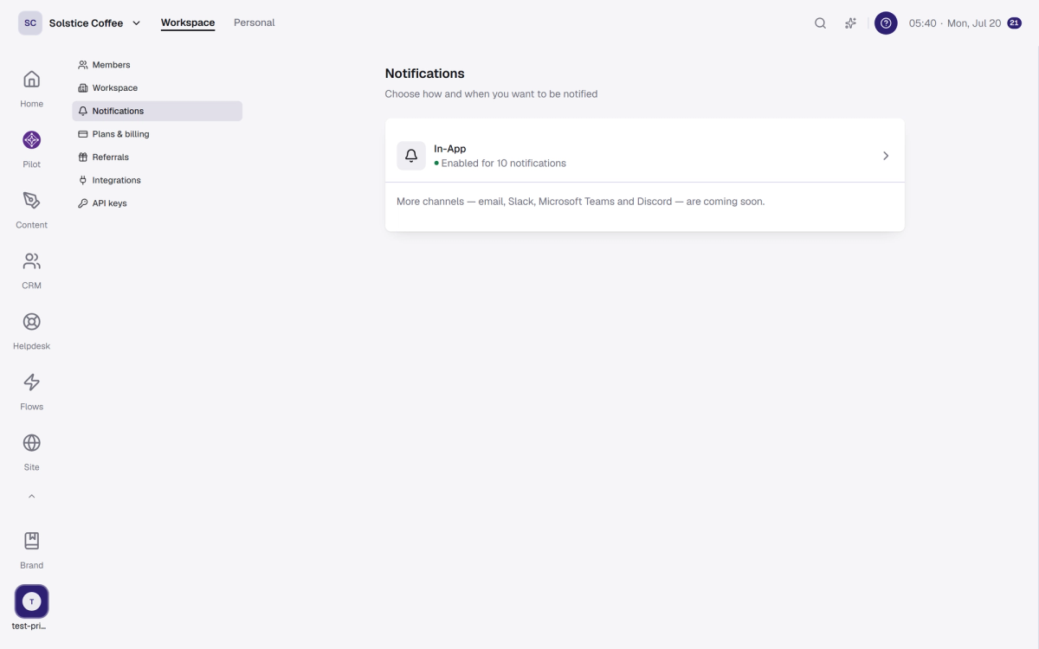
Task: Click the sparkles AI icon
Action: [x=851, y=23]
